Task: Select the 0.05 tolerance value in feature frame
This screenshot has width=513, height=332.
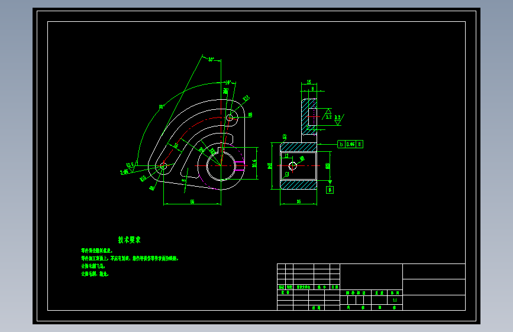Action: (350, 144)
